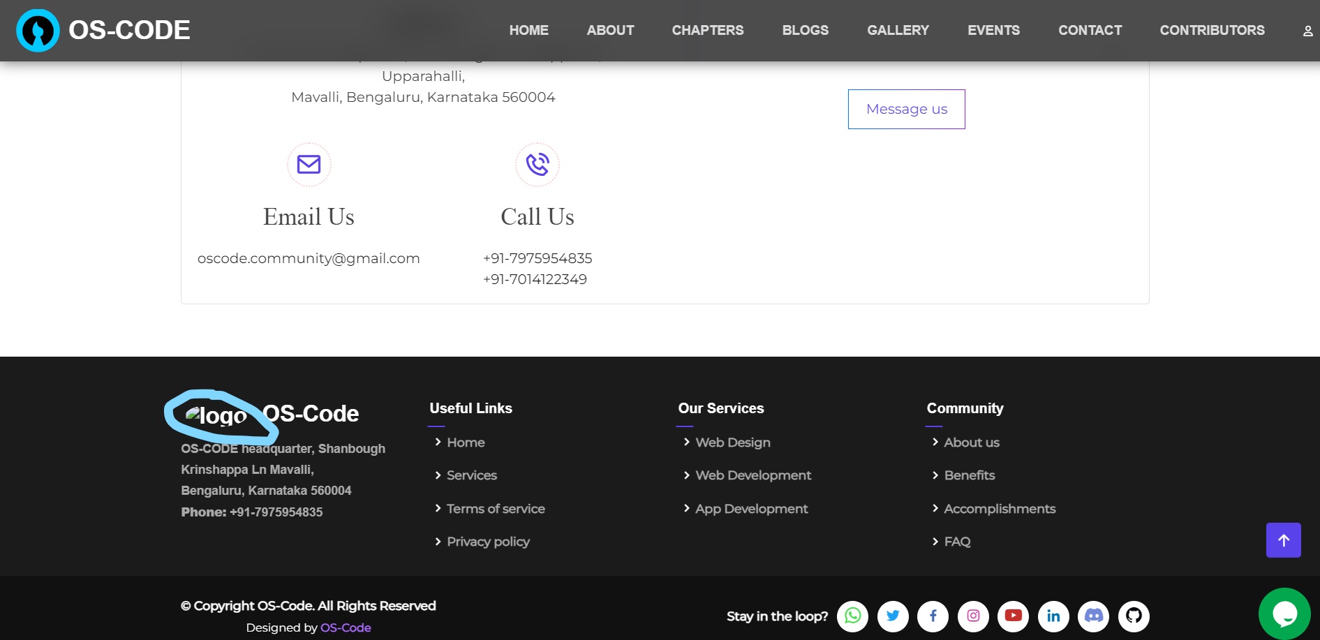Viewport: 1320px width, 640px height.
Task: Open the WhatsApp social icon
Action: click(x=852, y=616)
